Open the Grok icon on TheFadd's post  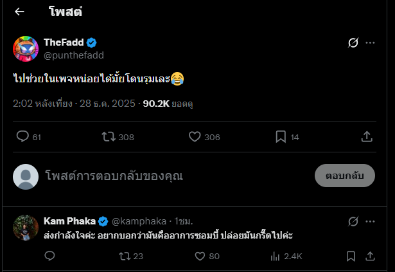(x=353, y=43)
